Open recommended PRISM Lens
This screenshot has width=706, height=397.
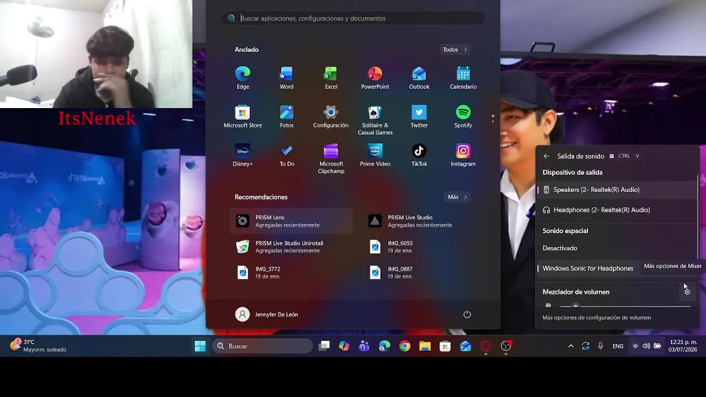coord(291,221)
